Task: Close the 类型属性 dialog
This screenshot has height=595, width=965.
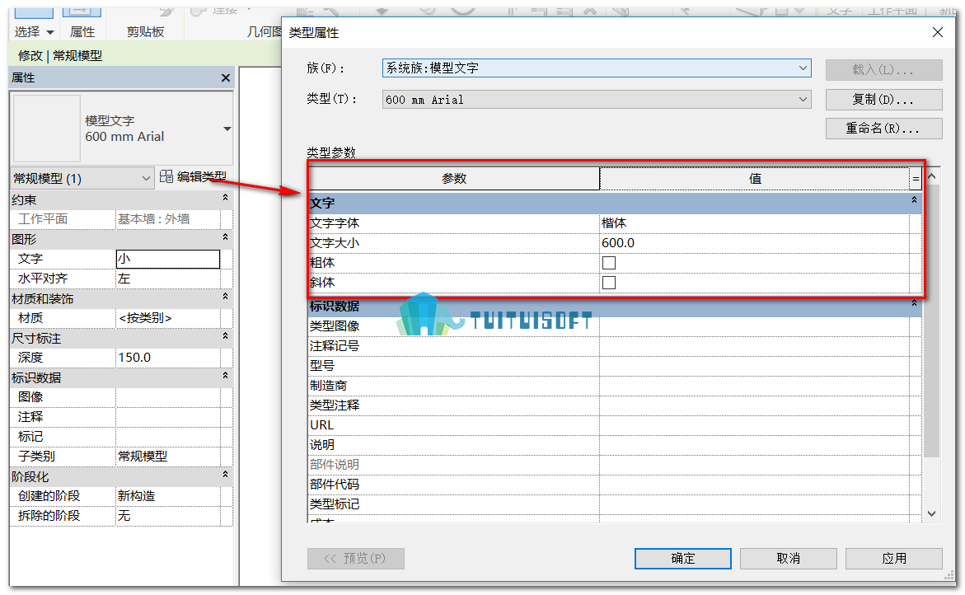Action: click(937, 32)
